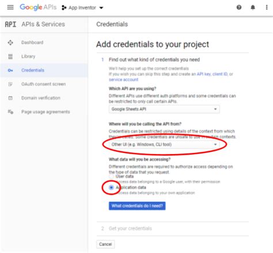Select the Application data radio option
Screen dimensions: 273x253
coord(111,187)
